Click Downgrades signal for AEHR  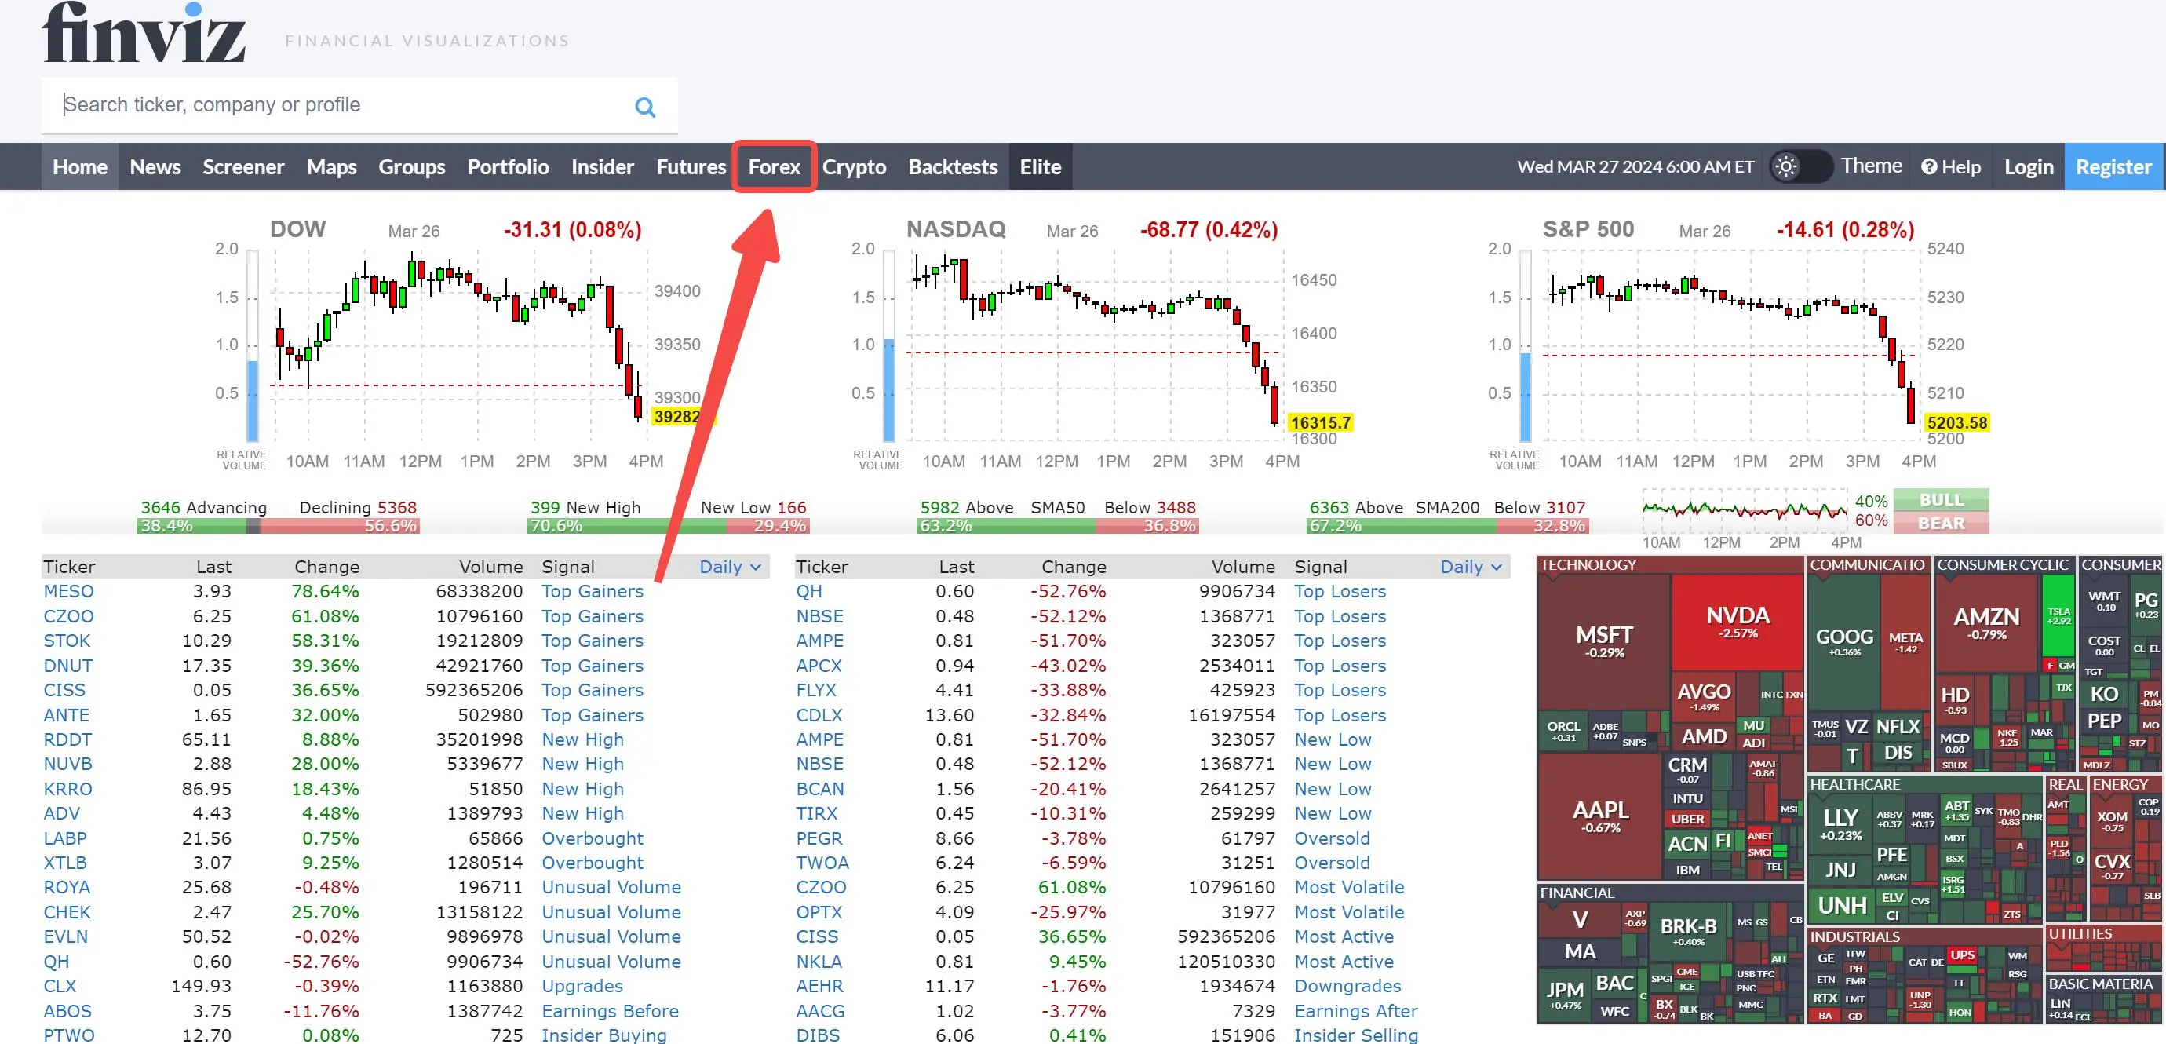[1347, 986]
